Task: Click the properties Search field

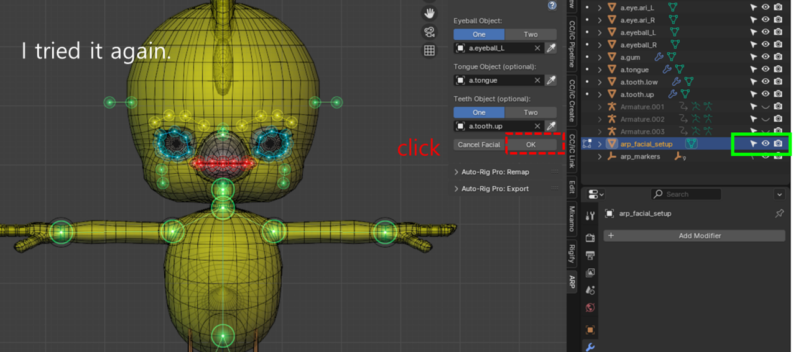Action: pos(686,194)
